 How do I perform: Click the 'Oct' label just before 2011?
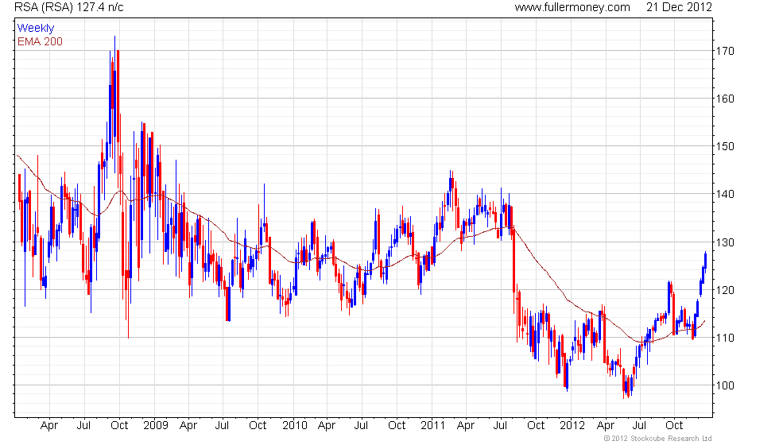[x=397, y=426]
